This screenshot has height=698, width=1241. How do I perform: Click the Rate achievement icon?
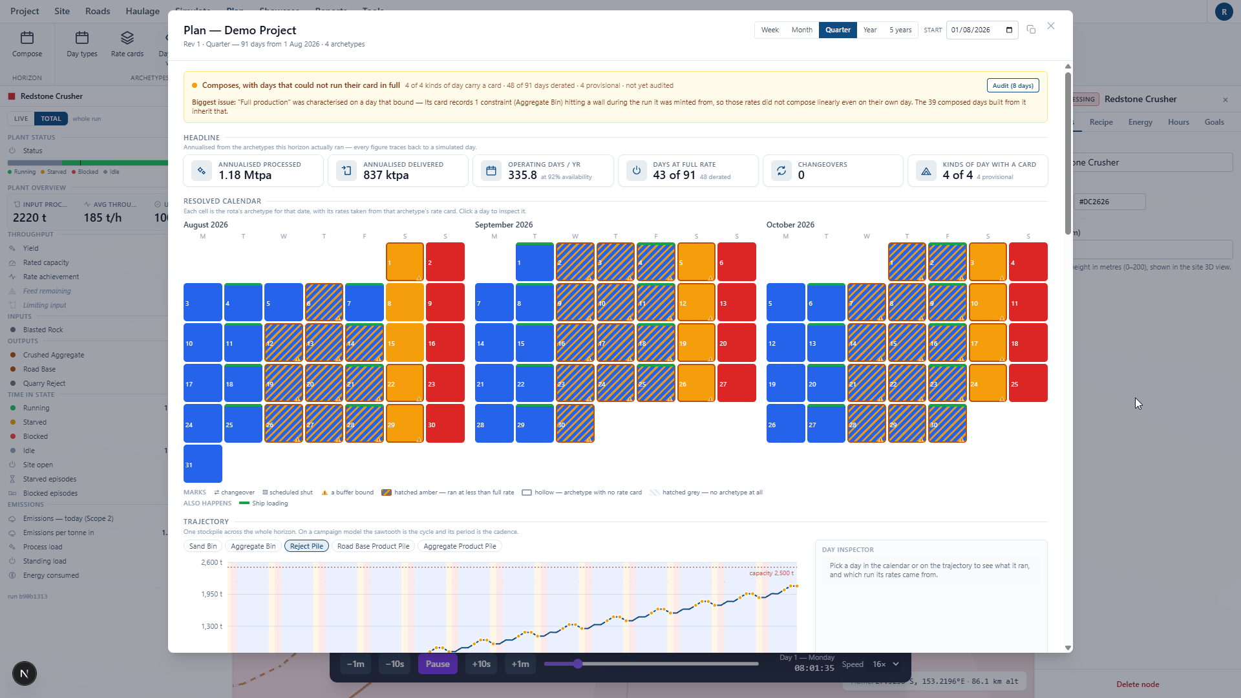coord(12,277)
